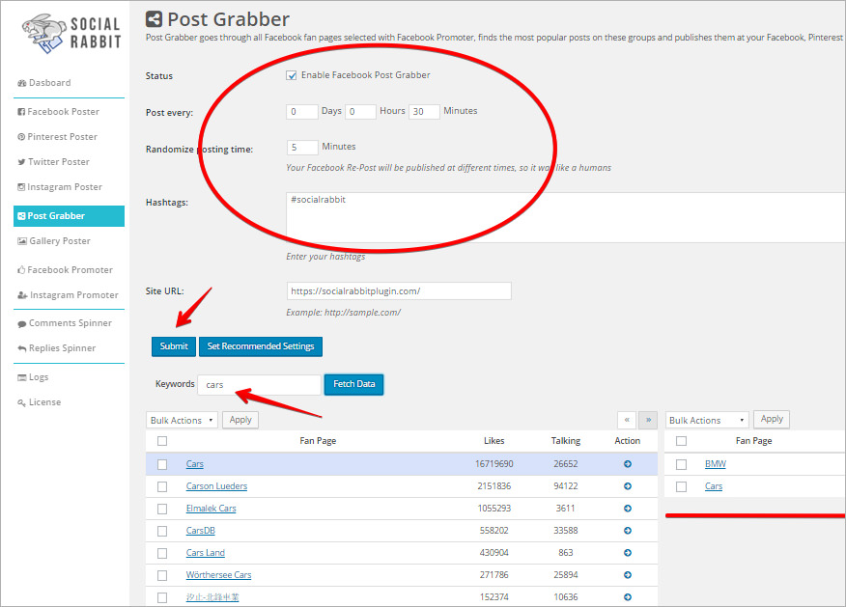Image resolution: width=846 pixels, height=607 pixels.
Task: Go to next results page with » button
Action: pos(648,420)
